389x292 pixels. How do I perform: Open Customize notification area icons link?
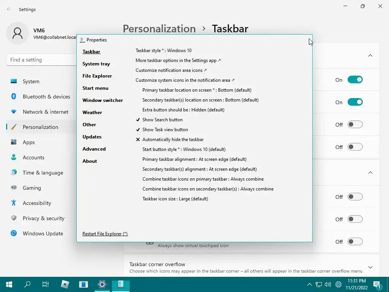click(171, 70)
